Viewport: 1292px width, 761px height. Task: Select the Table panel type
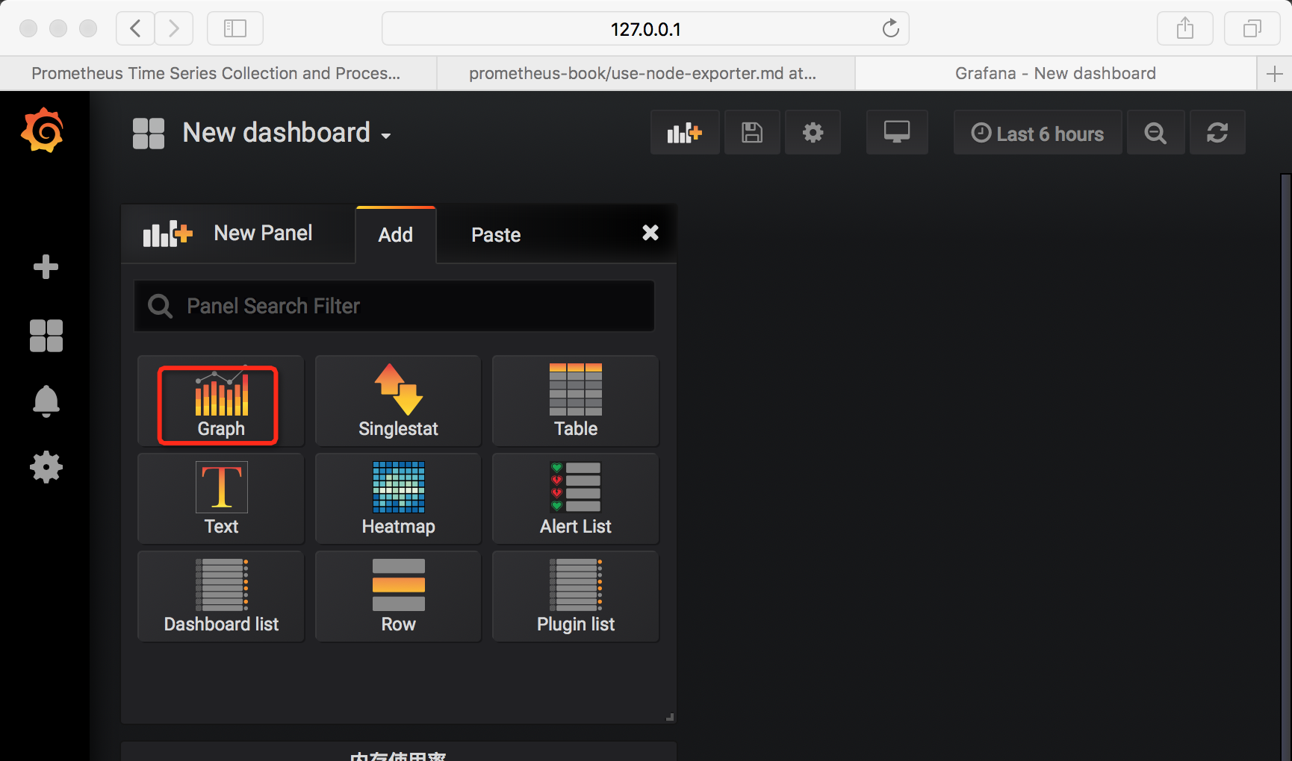click(575, 401)
